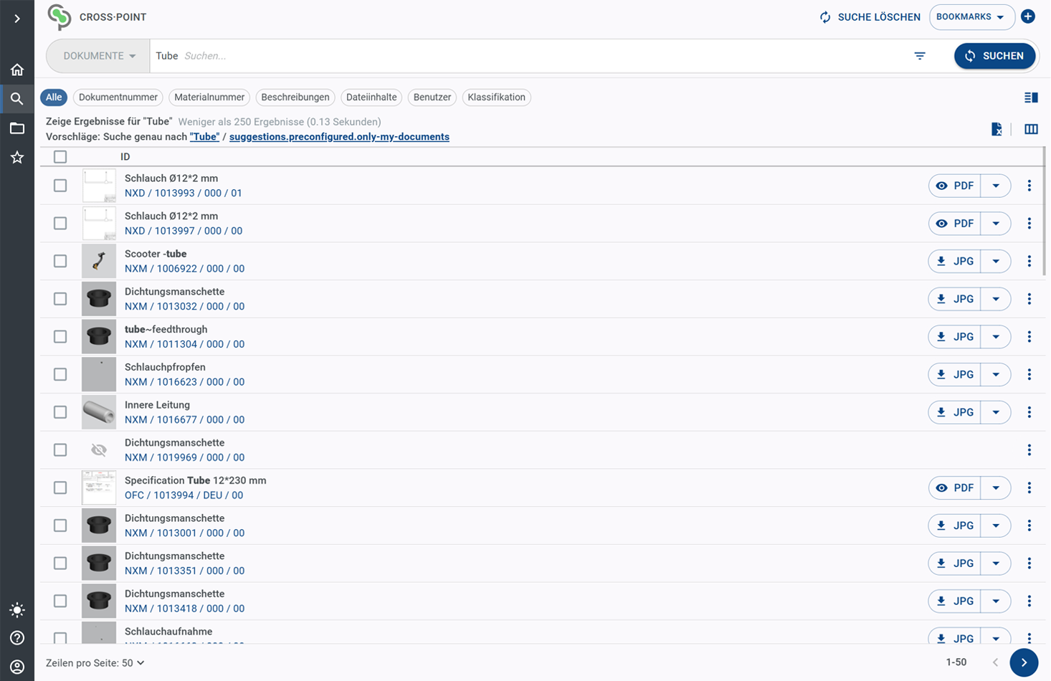Open the Home page from sidebar
Screen dimensions: 1051x681
click(17, 70)
